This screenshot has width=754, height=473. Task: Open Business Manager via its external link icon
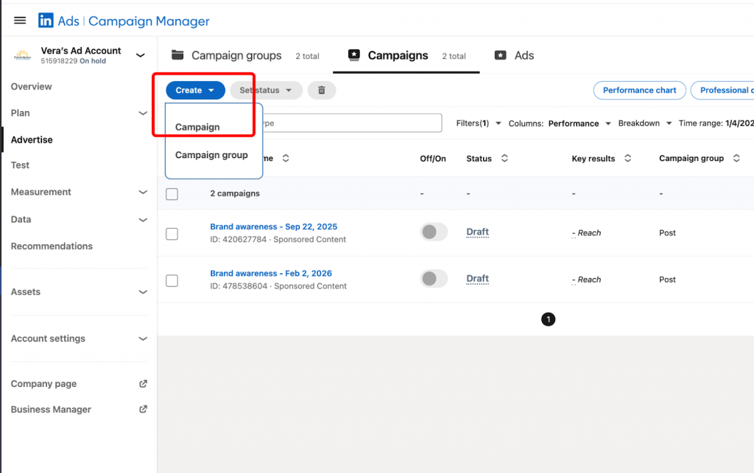[142, 410]
